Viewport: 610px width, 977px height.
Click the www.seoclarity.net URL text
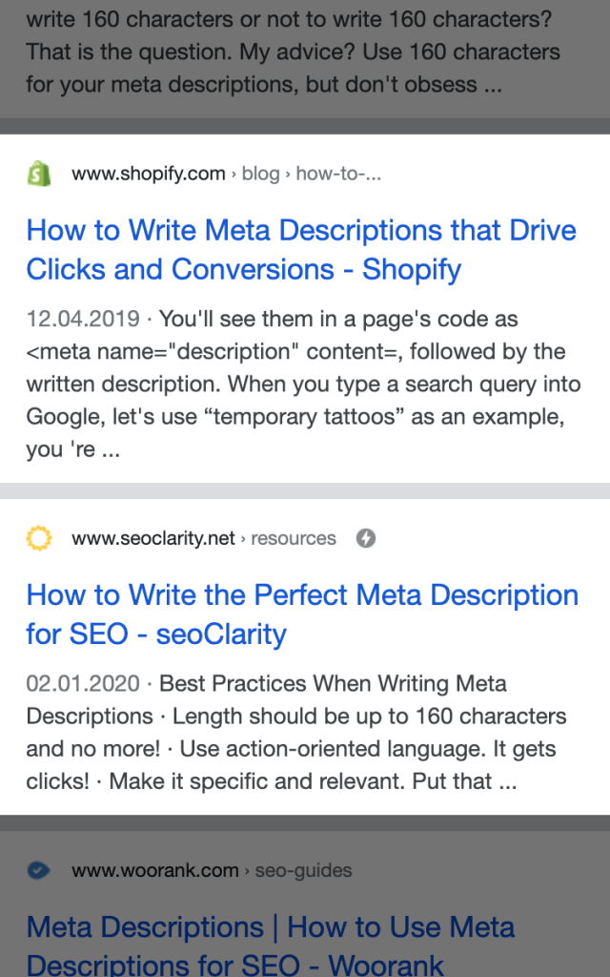click(x=152, y=538)
